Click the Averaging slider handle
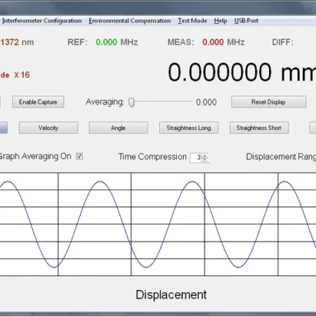The height and width of the screenshot is (316, 316). point(131,103)
